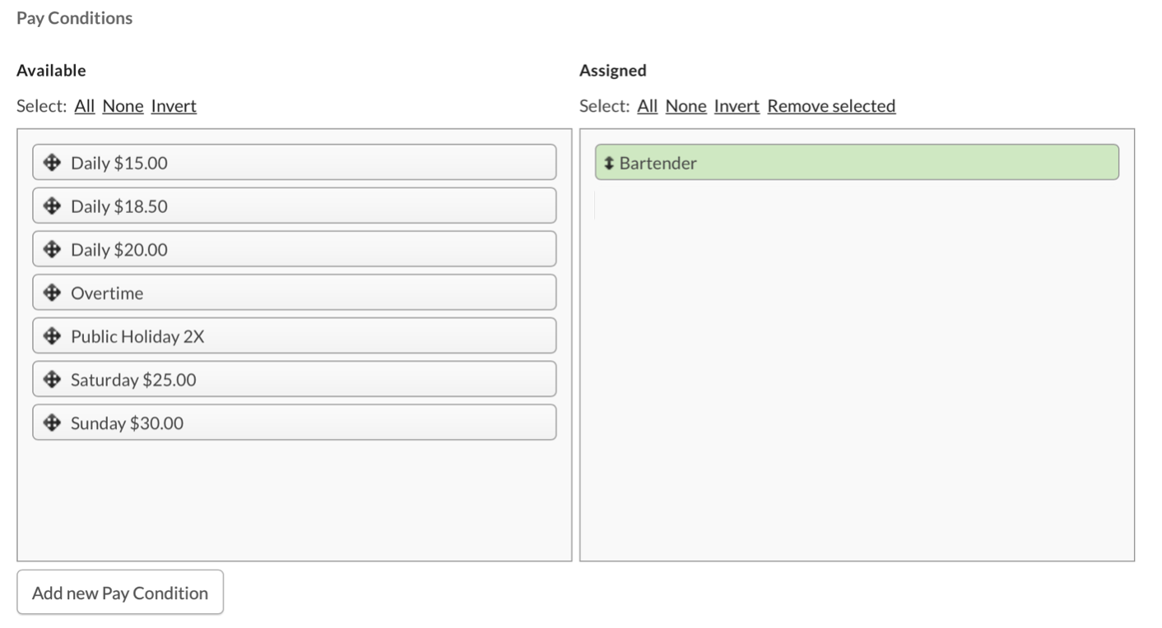This screenshot has width=1162, height=628.
Task: Click move icon on Daily $18.50
Action: click(x=52, y=206)
